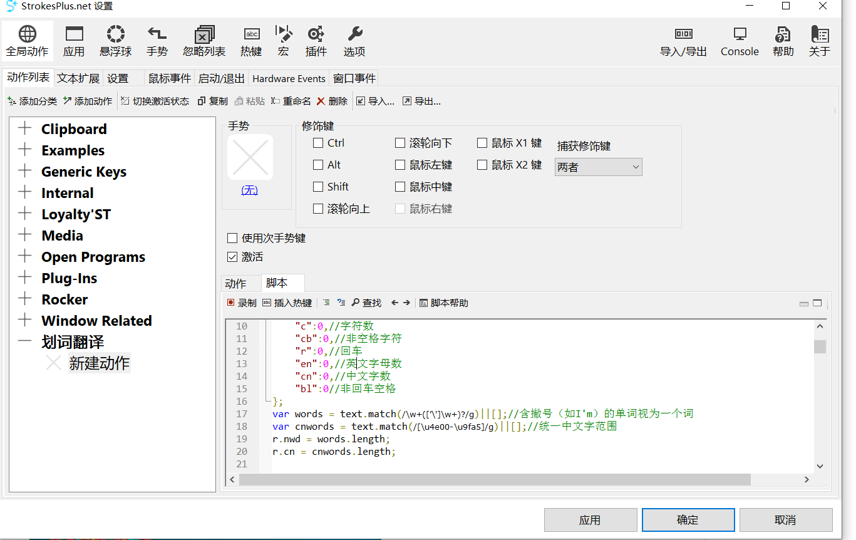Enable 鼠标 X1 键 checkbox
The width and height of the screenshot is (856, 540).
[482, 143]
